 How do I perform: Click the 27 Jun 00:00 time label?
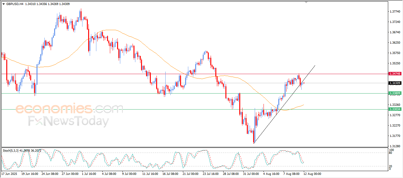pos(70,174)
